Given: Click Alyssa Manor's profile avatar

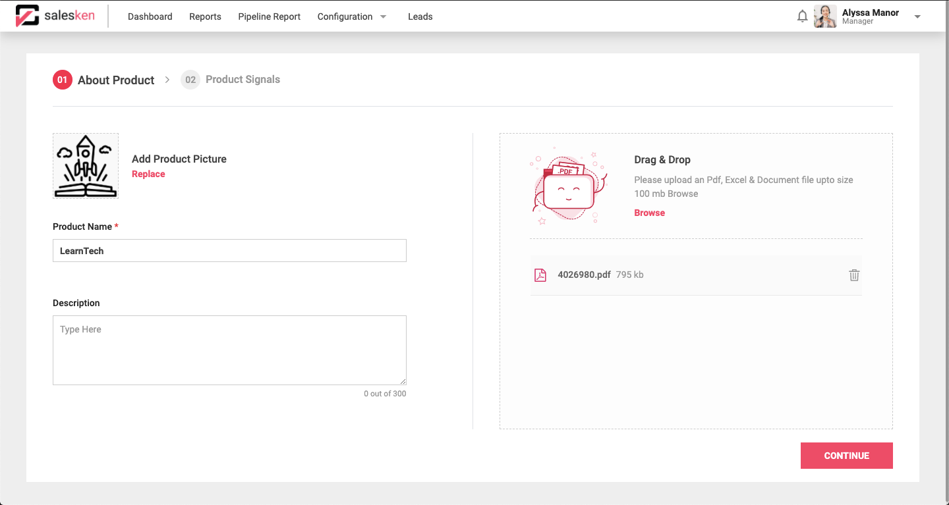Looking at the screenshot, I should (x=825, y=16).
